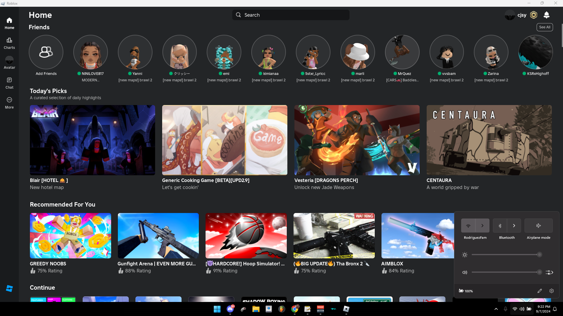Screen dimensions: 563x316
Task: Open the notifications bell icon
Action: [x=547, y=15]
